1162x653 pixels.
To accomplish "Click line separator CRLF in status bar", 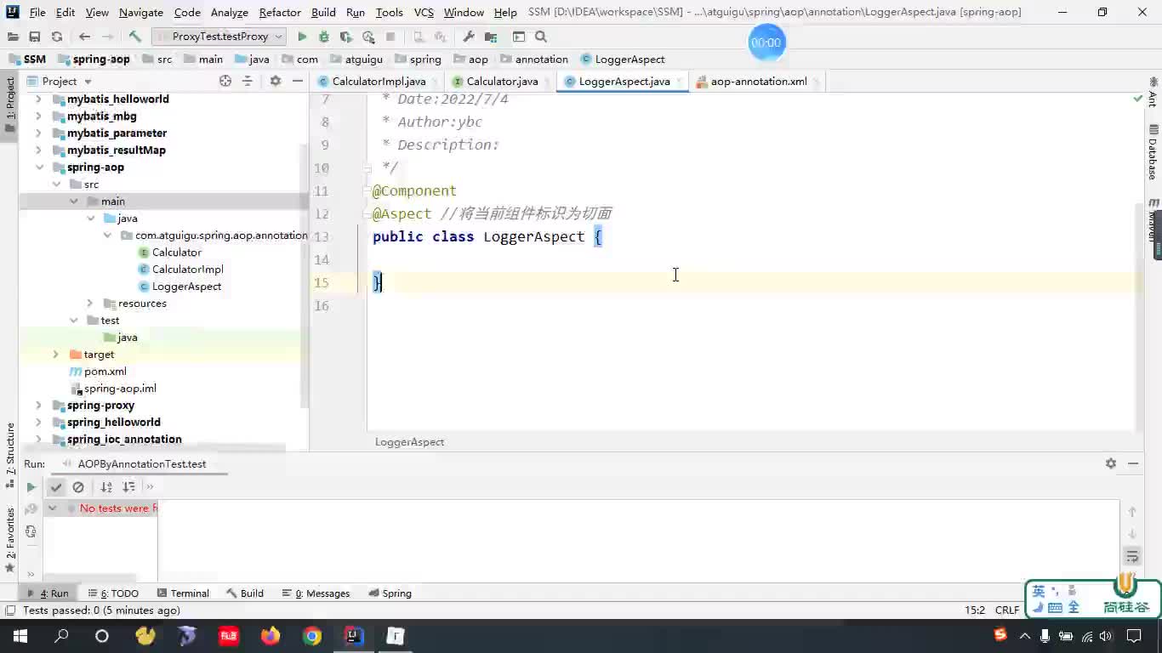I will click(1007, 610).
